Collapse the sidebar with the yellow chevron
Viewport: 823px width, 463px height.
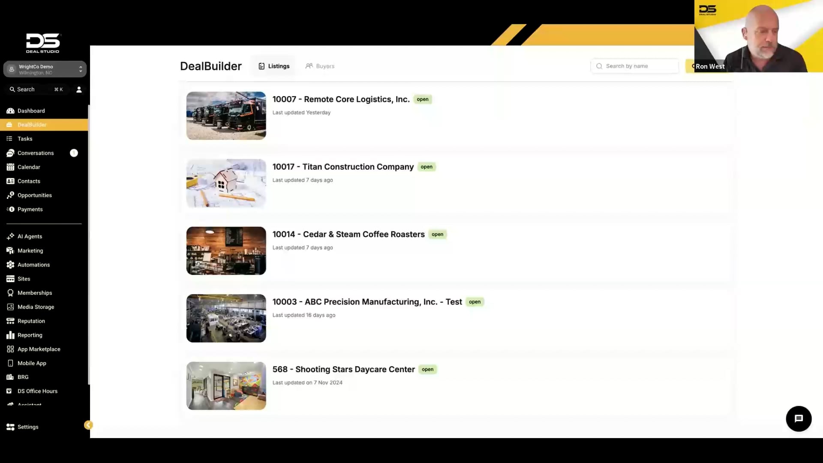click(x=88, y=425)
